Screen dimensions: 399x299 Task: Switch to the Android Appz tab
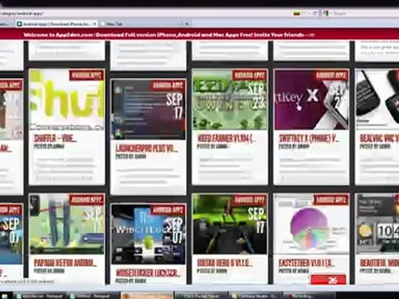click(x=57, y=24)
